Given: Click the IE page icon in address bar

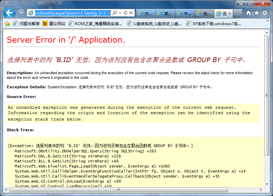Looking at the screenshot, I should [x=31, y=13].
